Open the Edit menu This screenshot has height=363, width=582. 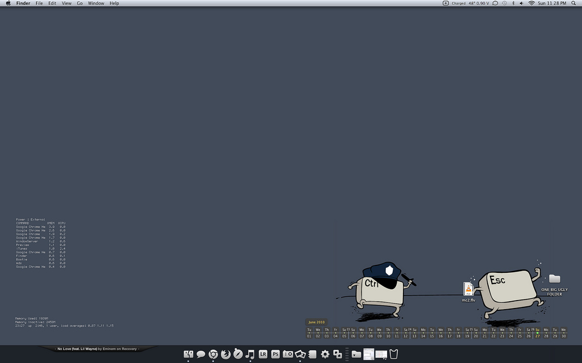point(52,3)
